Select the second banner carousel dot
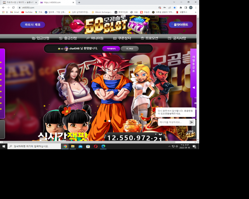The height and width of the screenshot is (199, 249). 109,121
